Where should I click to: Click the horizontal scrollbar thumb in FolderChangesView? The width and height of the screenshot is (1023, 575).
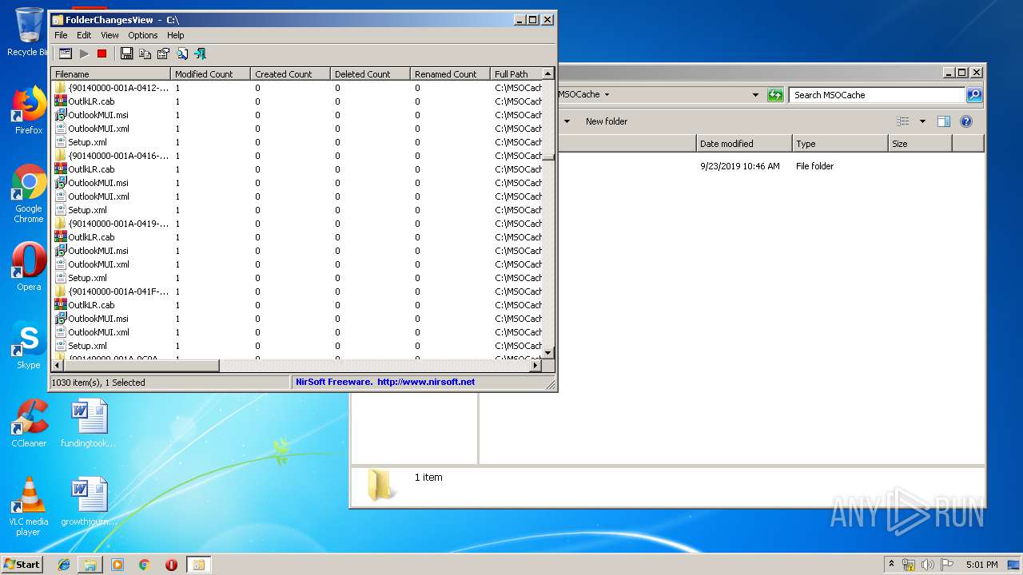click(141, 366)
